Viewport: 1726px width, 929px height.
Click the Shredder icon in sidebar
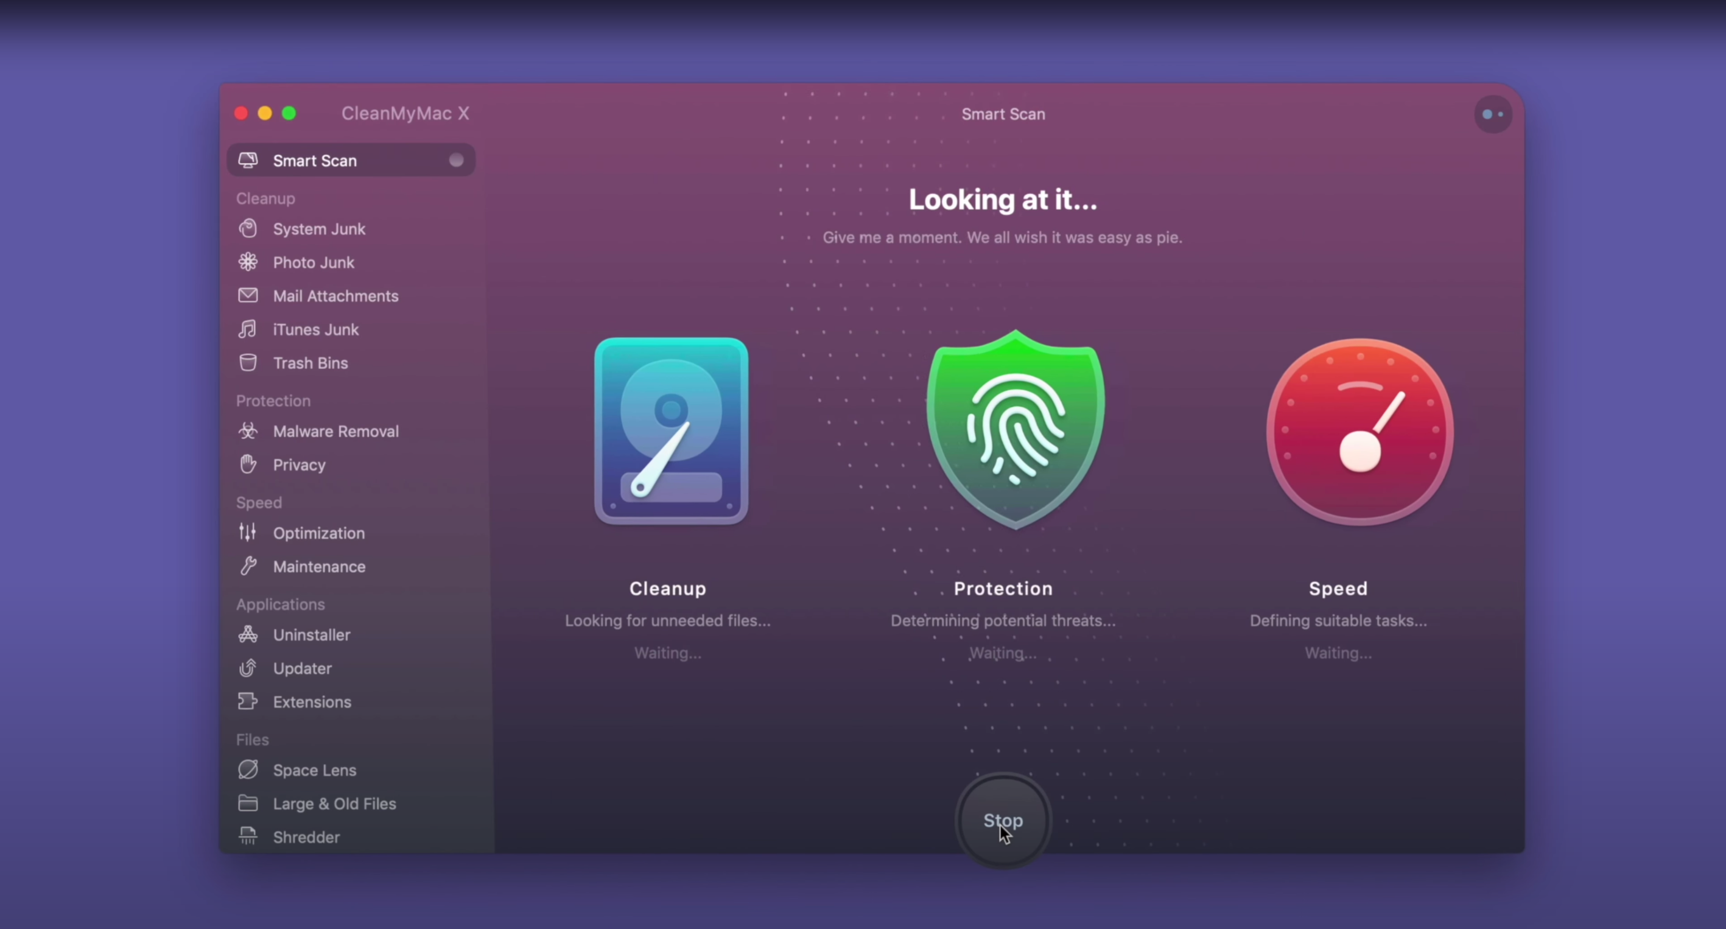[248, 836]
